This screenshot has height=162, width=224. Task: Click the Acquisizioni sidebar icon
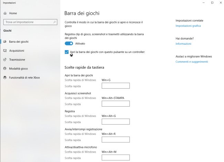(5, 51)
